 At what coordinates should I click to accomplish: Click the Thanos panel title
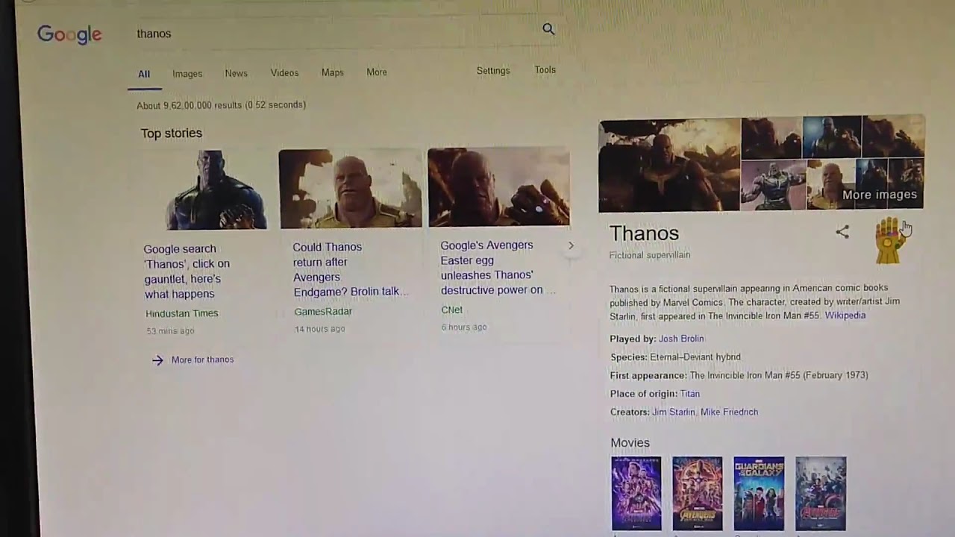click(x=644, y=233)
